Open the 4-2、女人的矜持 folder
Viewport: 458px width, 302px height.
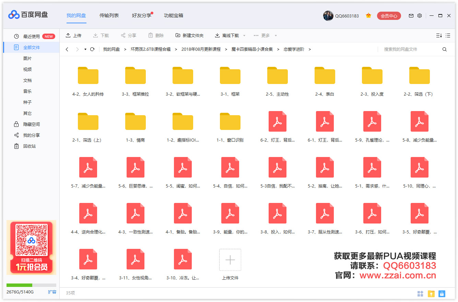coord(88,75)
